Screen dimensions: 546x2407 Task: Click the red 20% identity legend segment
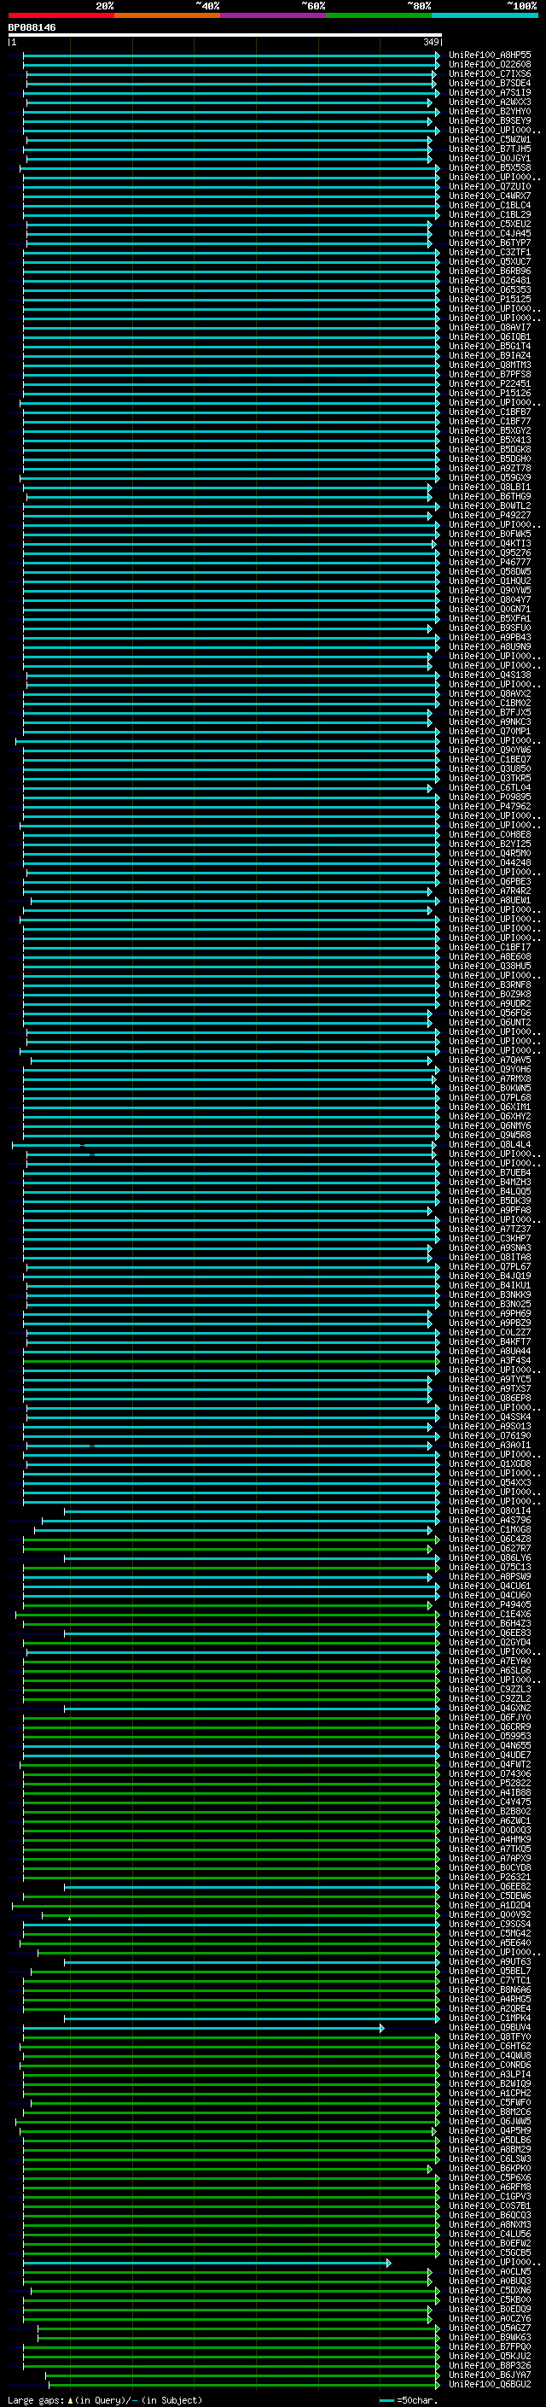tap(61, 15)
